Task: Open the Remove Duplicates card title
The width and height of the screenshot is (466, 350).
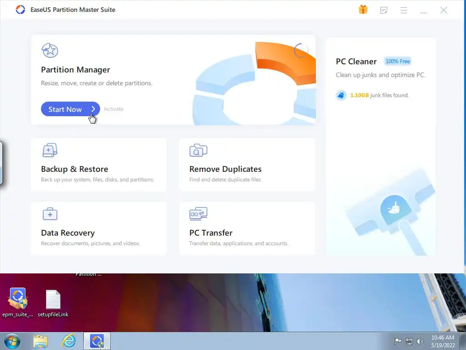Action: click(225, 169)
